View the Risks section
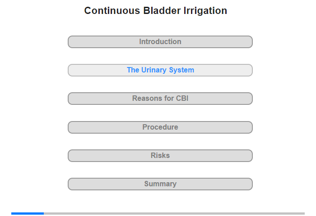The width and height of the screenshot is (316, 216). 160,156
